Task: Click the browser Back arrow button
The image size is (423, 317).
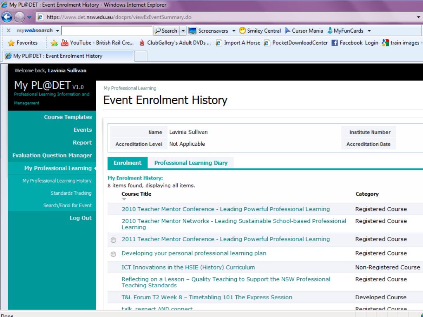Action: (x=7, y=17)
